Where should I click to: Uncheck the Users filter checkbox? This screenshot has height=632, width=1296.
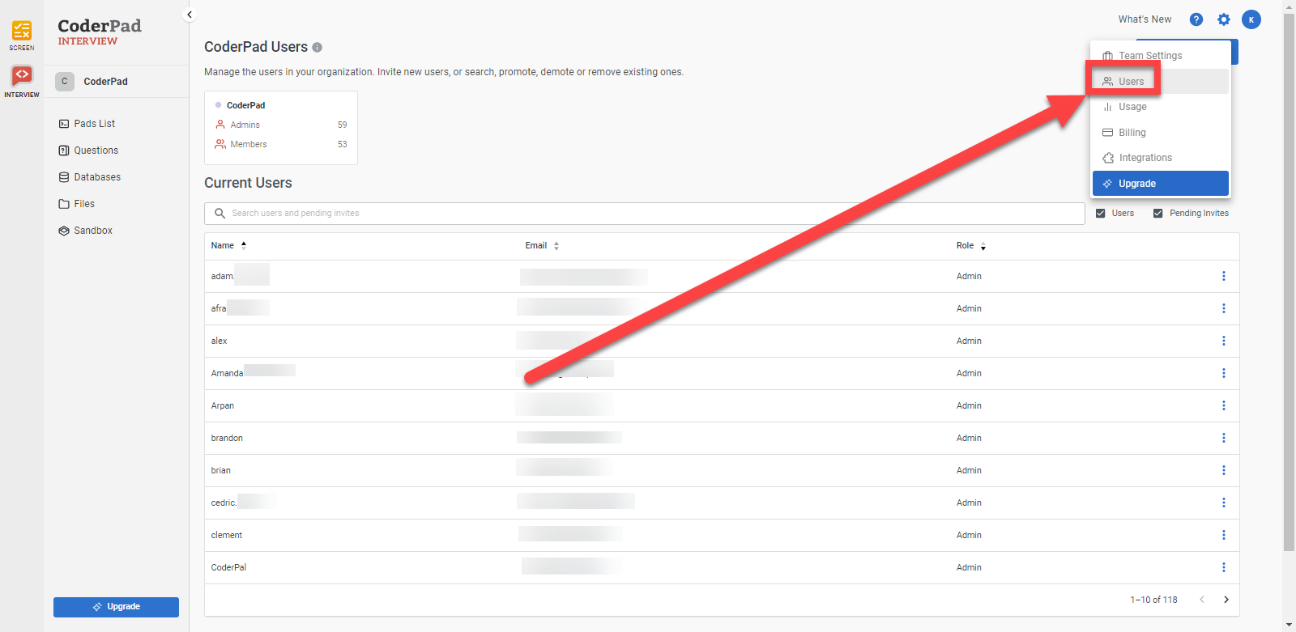pos(1100,214)
